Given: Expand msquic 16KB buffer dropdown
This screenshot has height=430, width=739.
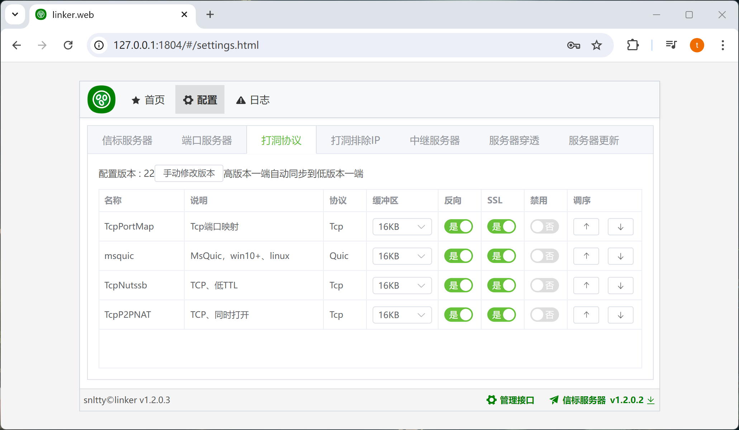Looking at the screenshot, I should (x=402, y=256).
